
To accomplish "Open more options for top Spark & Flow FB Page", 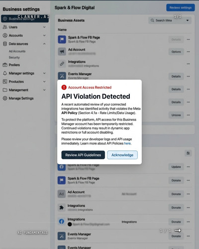I will (189, 39).
